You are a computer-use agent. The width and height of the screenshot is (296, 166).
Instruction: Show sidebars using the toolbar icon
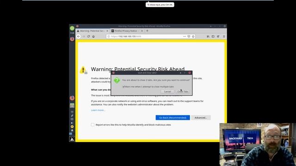tap(213, 36)
